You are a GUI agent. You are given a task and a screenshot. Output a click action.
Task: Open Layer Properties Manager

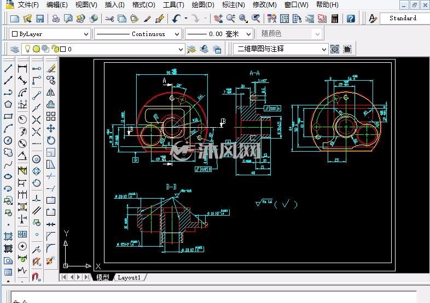tap(15, 49)
